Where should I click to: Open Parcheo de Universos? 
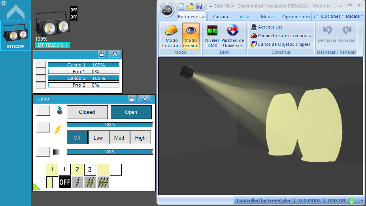[233, 36]
